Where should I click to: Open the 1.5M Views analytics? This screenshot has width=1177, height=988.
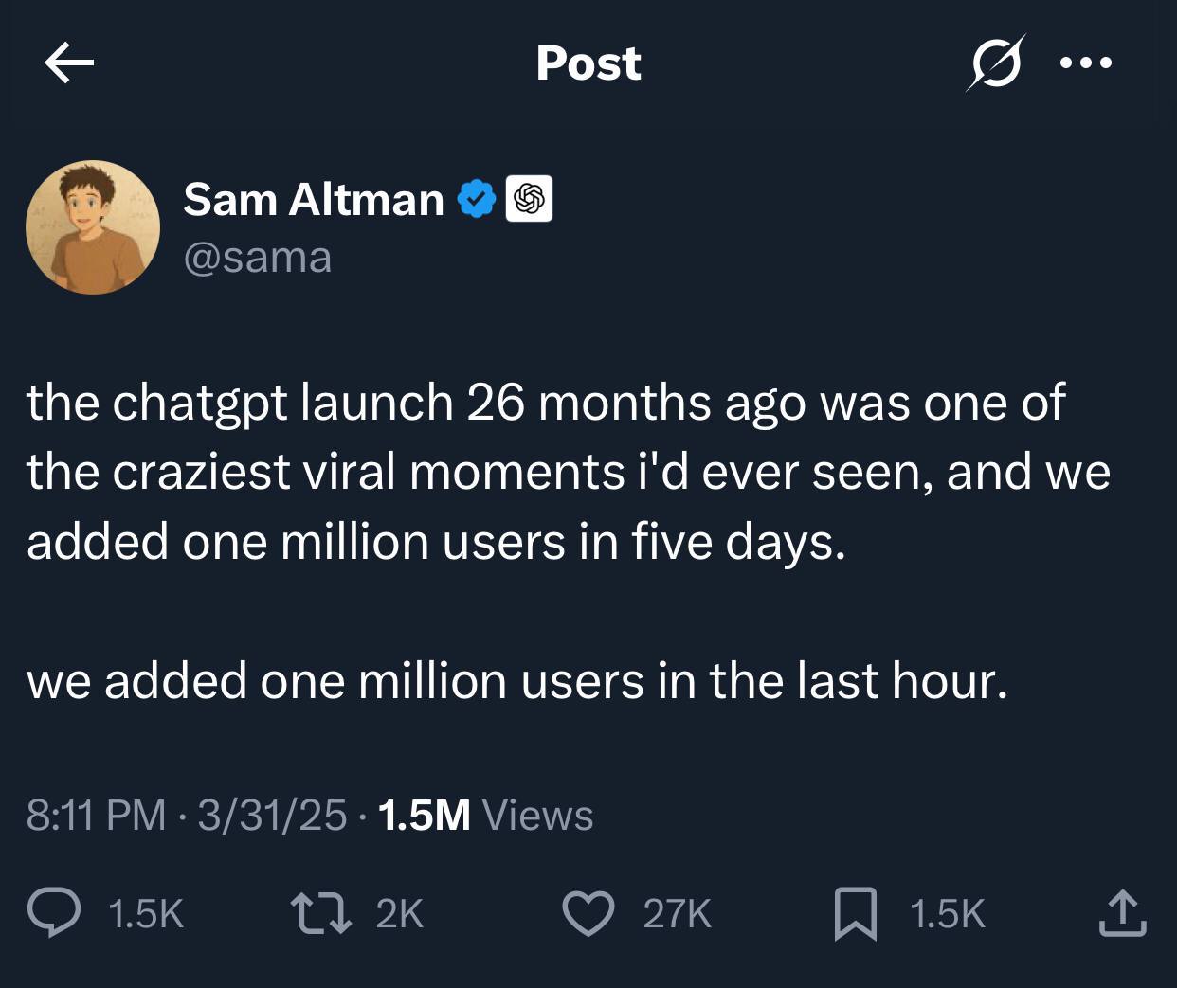485,816
